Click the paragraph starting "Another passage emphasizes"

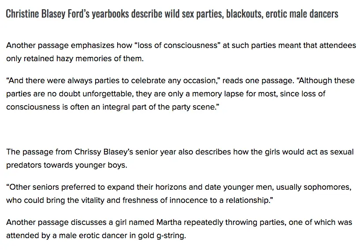click(176, 52)
